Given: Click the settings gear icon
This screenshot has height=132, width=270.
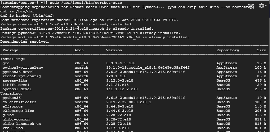Looking at the screenshot, I should [x=261, y=6].
